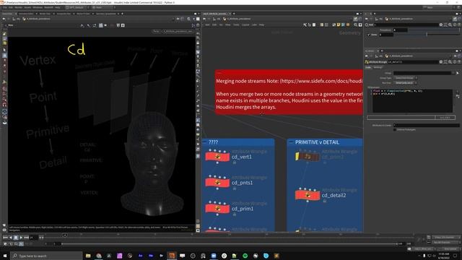The width and height of the screenshot is (462, 260).
Task: Click the timeline range slider bar
Action: pos(230,244)
